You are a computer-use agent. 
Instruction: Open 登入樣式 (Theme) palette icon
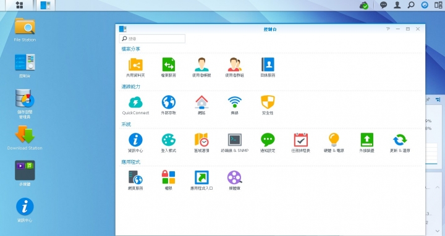(x=169, y=140)
